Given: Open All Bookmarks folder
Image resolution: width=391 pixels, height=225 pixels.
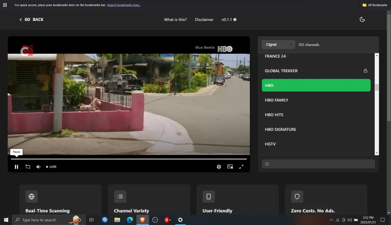Looking at the screenshot, I should tap(375, 5).
